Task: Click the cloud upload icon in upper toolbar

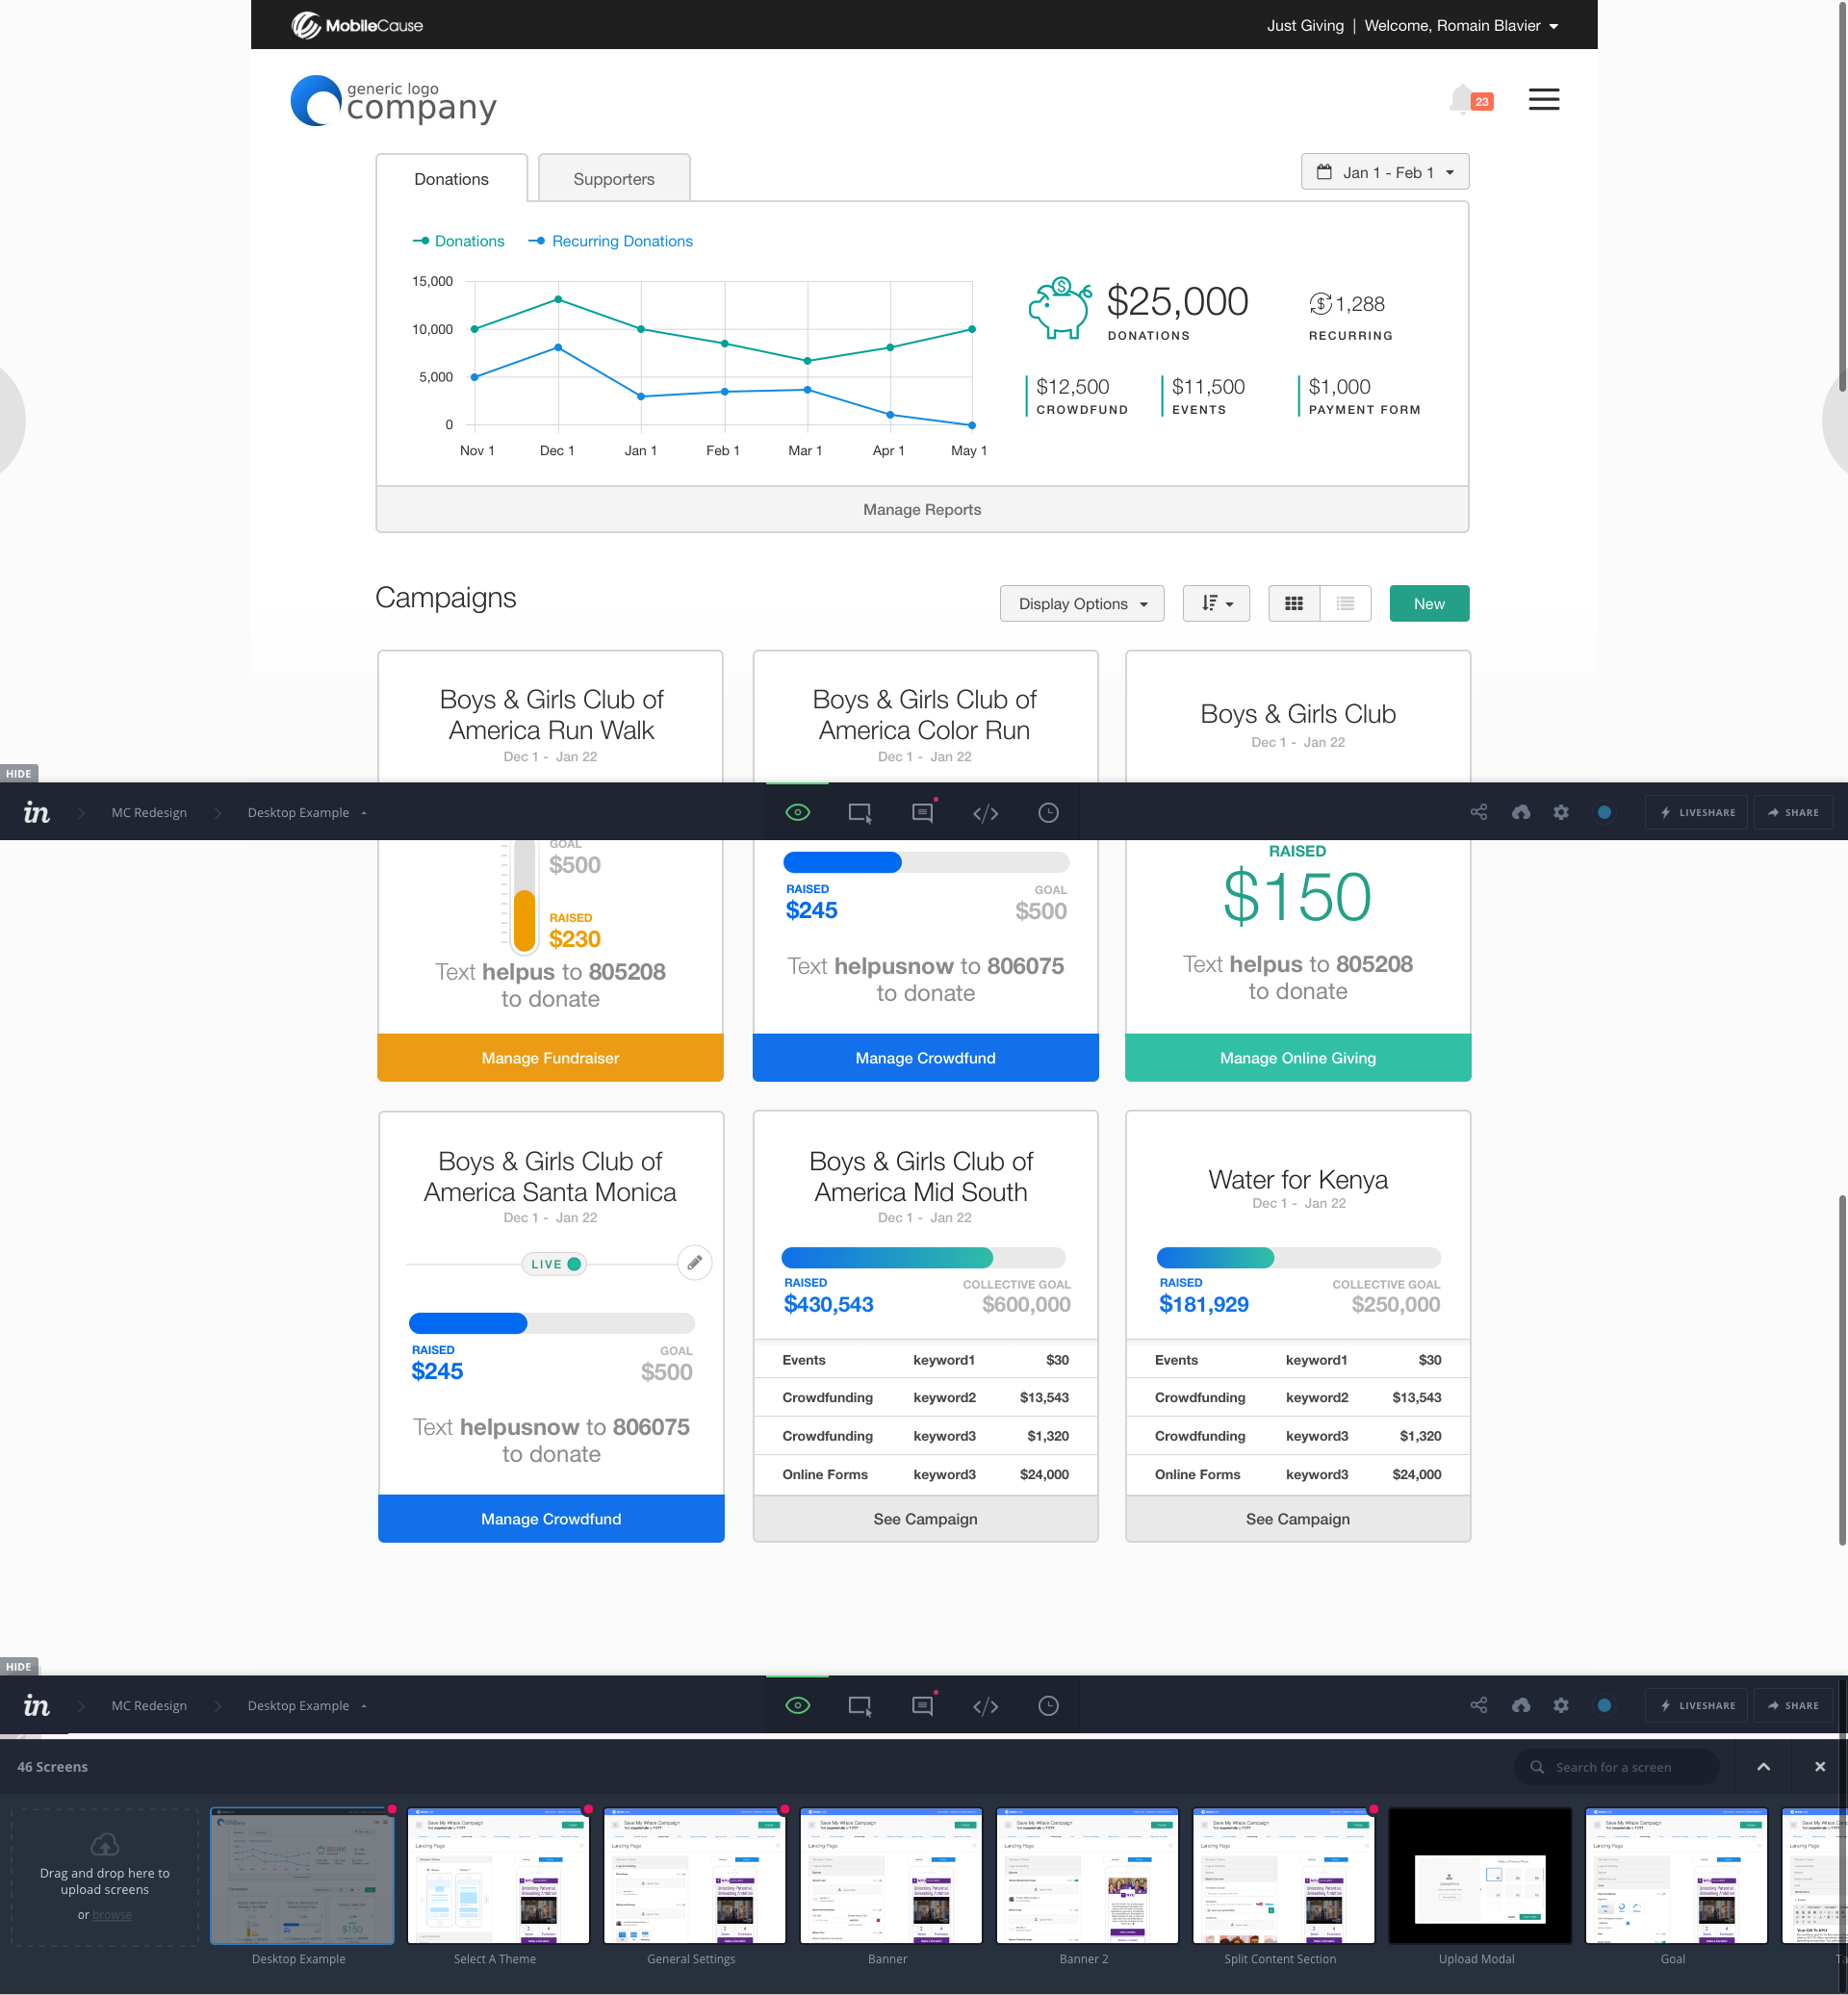Action: (1520, 812)
